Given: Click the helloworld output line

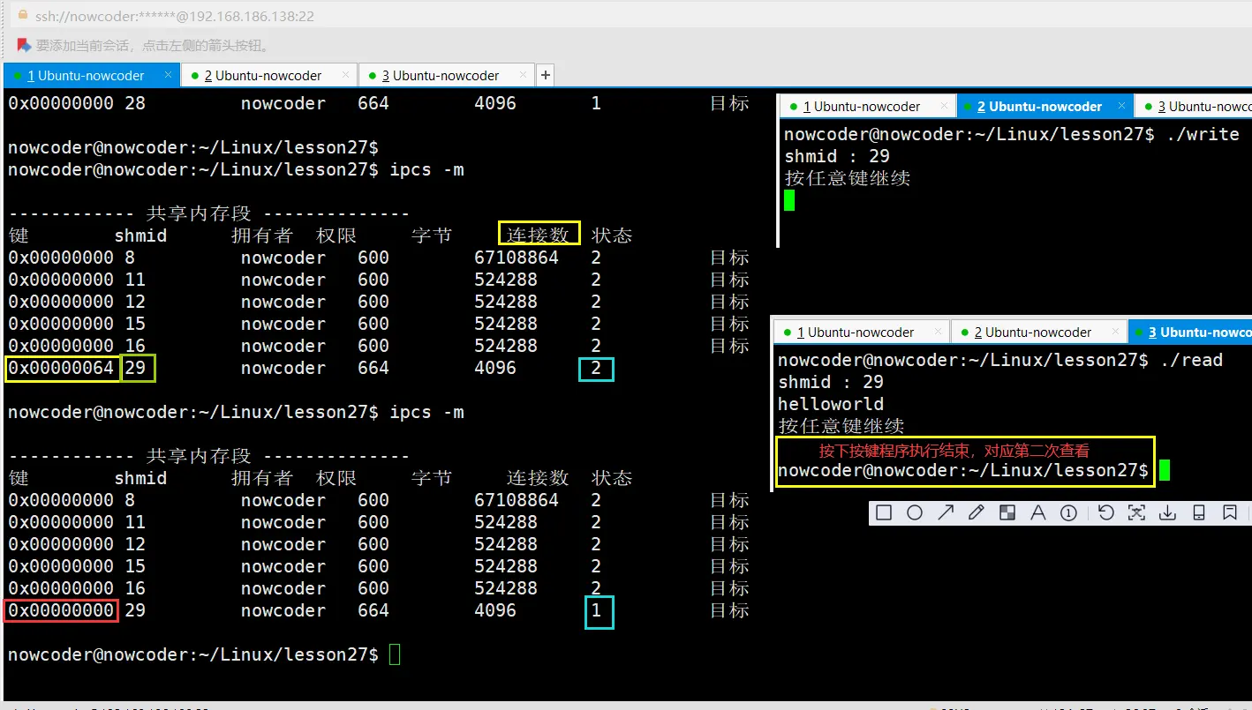Looking at the screenshot, I should [831, 404].
